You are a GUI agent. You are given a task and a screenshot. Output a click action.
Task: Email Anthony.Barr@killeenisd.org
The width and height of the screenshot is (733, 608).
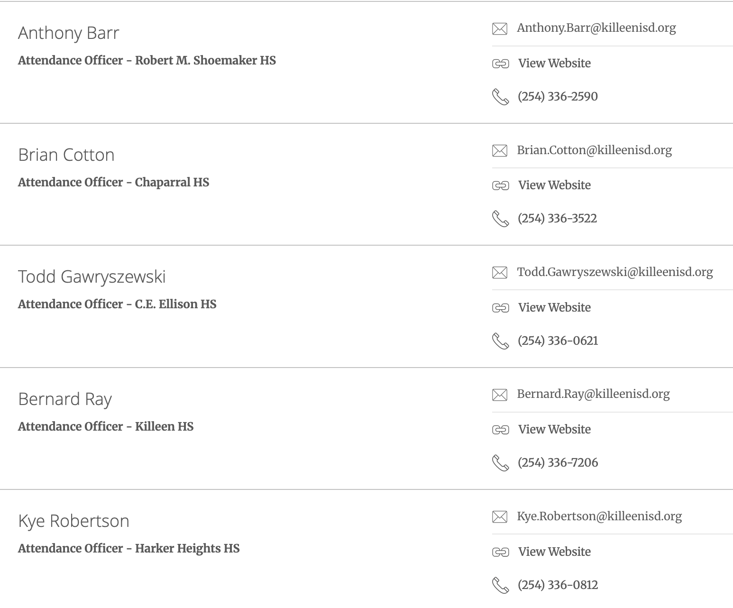pos(596,28)
